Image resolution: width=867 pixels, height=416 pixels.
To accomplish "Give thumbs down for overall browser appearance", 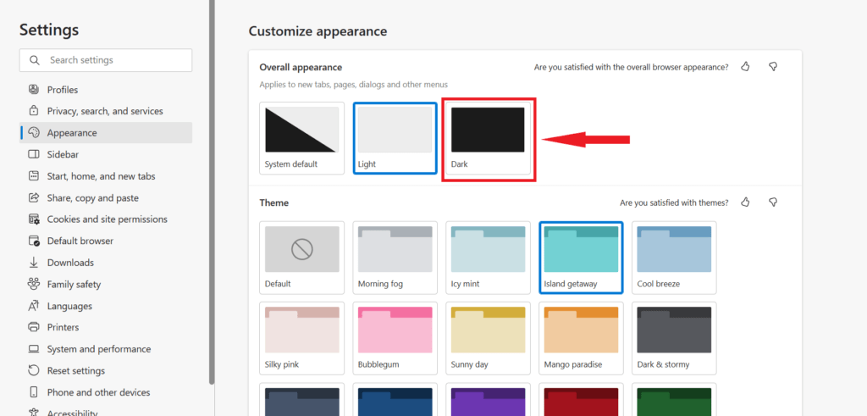I will pyautogui.click(x=773, y=67).
